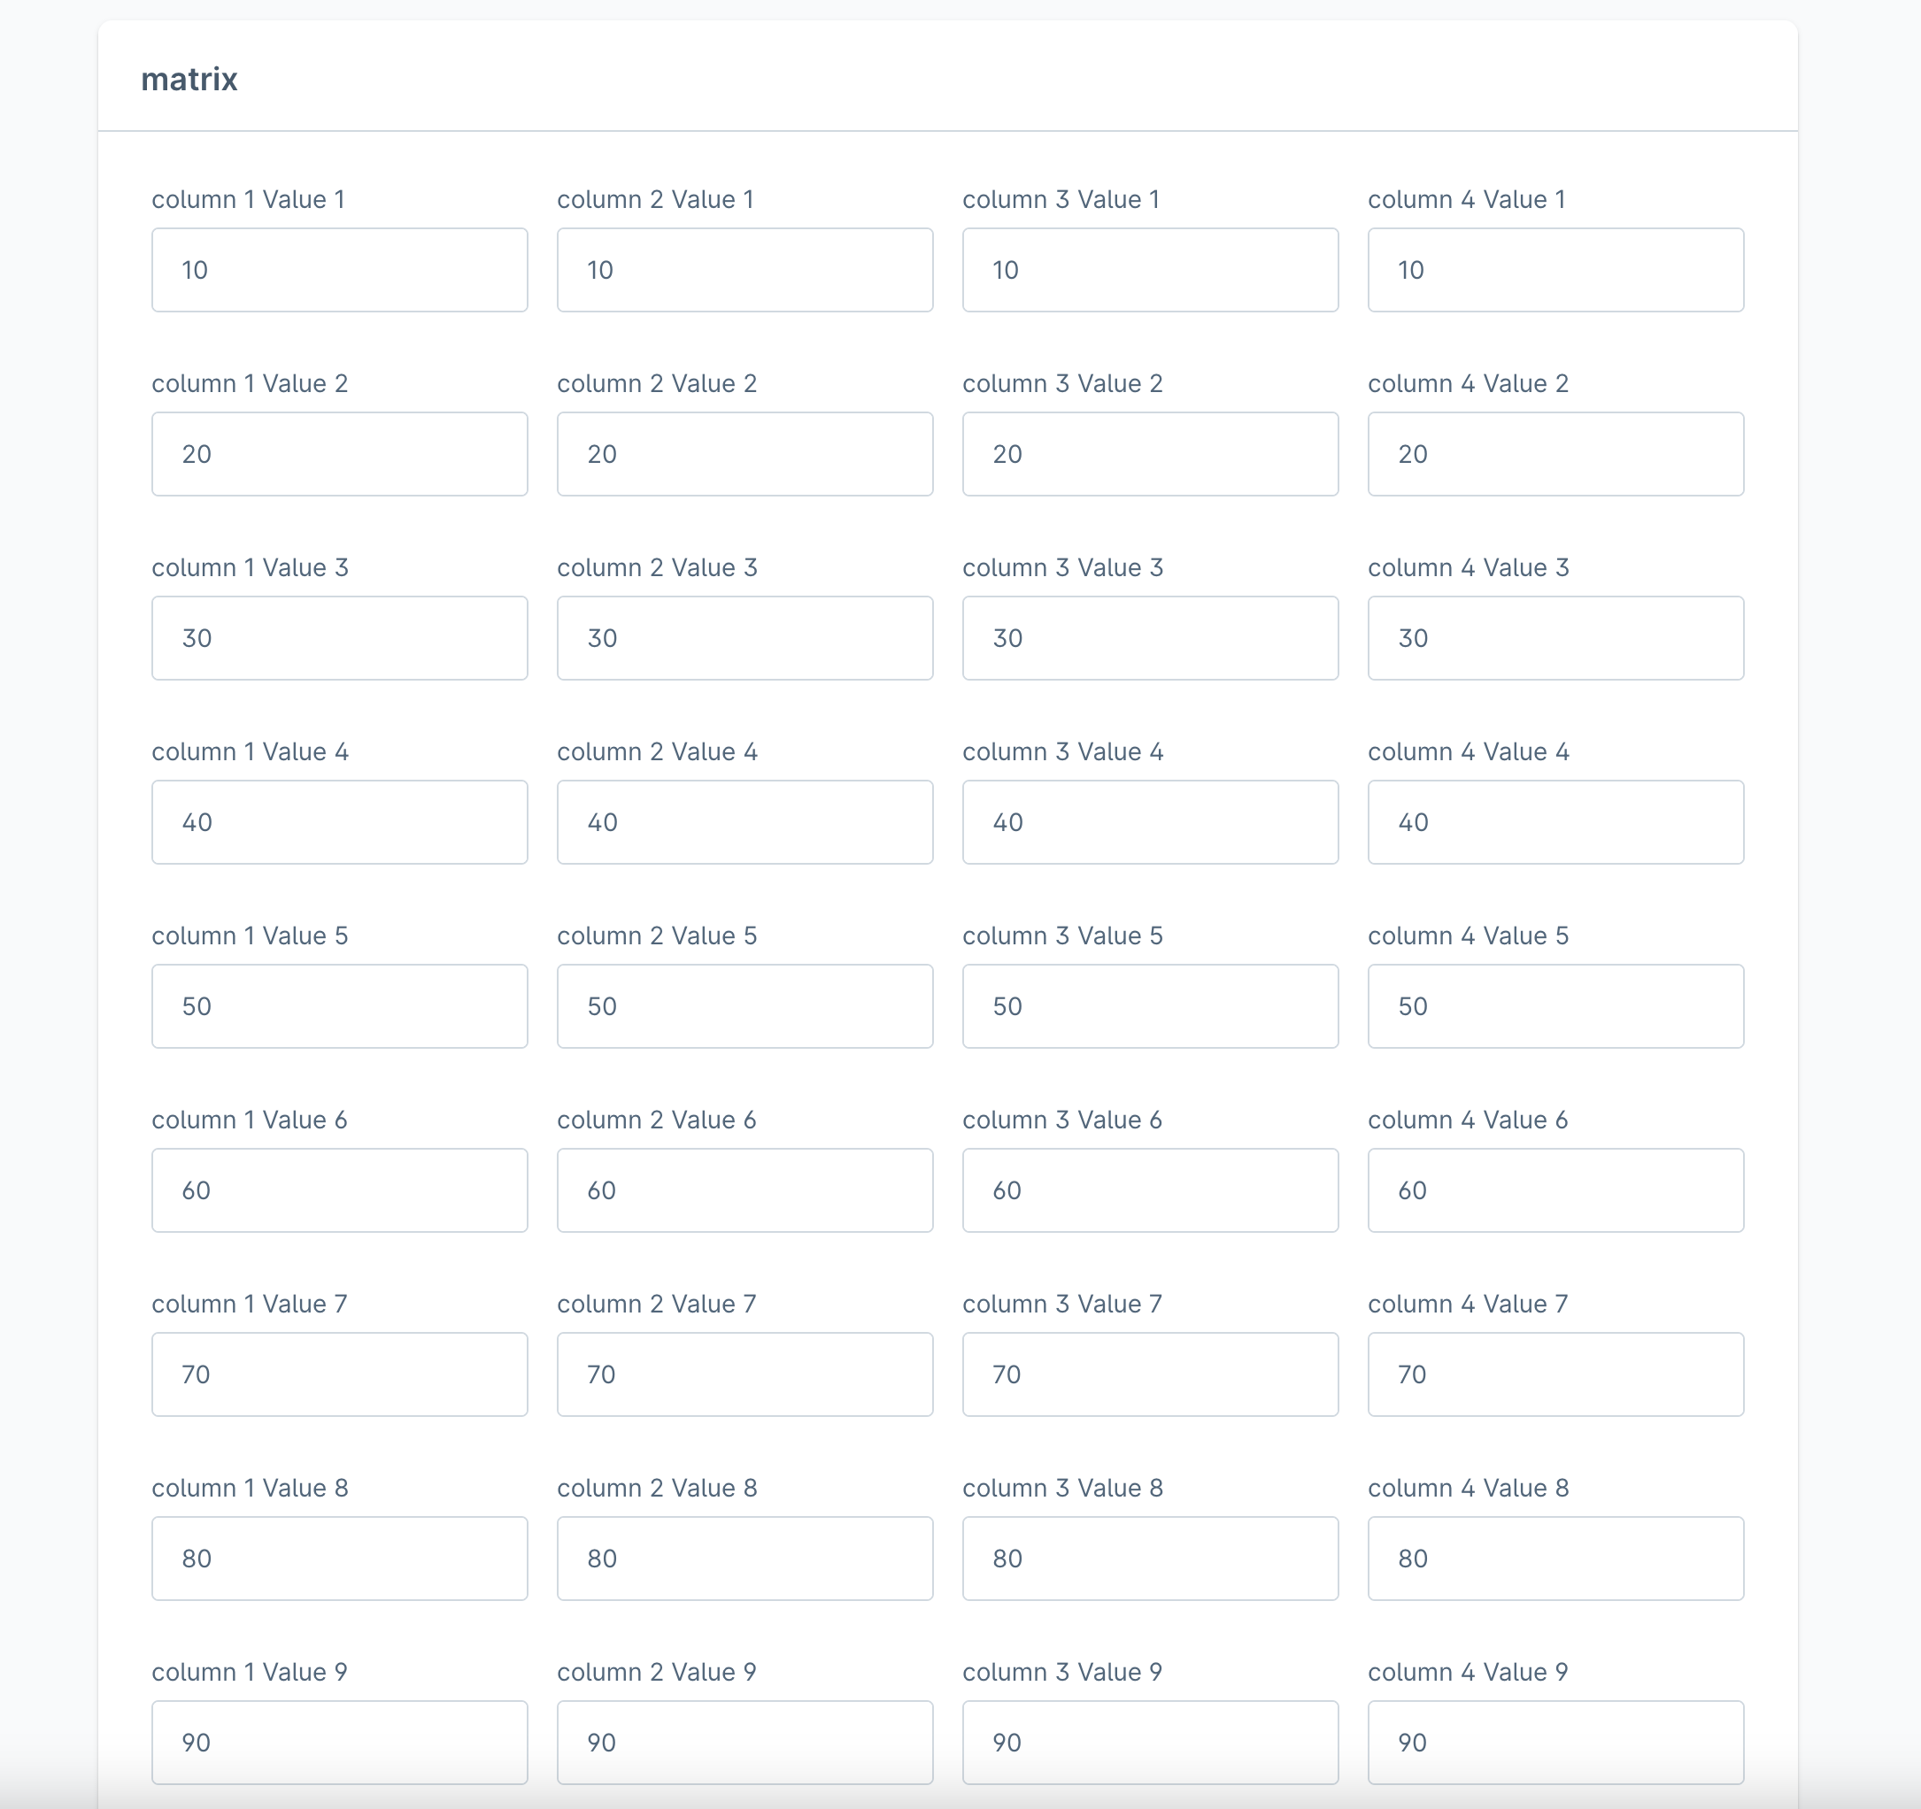Click the column 3 Value 1 label
The image size is (1921, 1809).
tap(1060, 199)
